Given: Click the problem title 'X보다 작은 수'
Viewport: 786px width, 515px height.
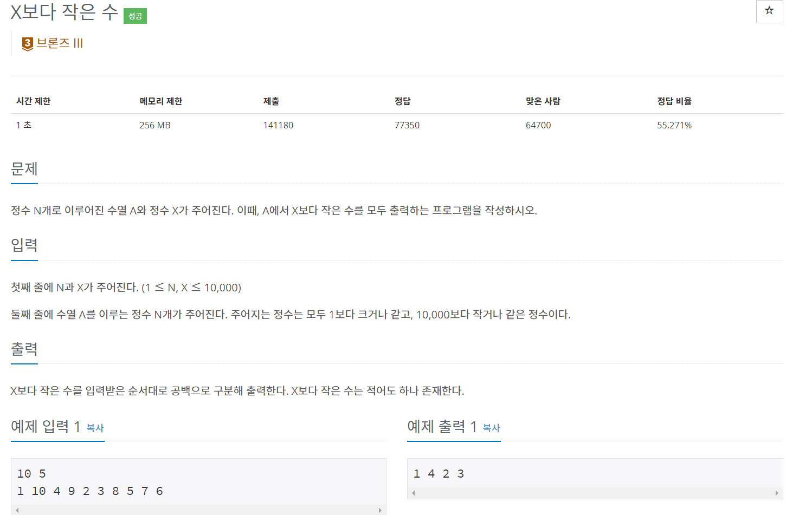Looking at the screenshot, I should [64, 12].
